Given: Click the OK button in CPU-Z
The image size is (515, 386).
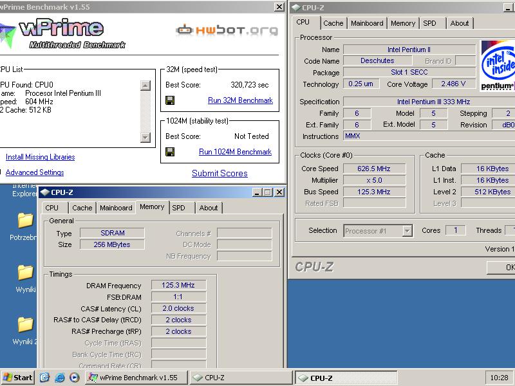Looking at the screenshot, I should pyautogui.click(x=501, y=268).
